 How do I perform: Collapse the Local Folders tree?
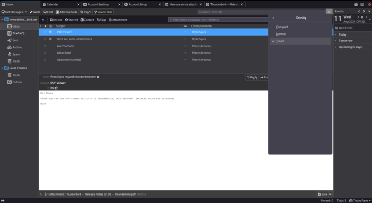coord(2,68)
